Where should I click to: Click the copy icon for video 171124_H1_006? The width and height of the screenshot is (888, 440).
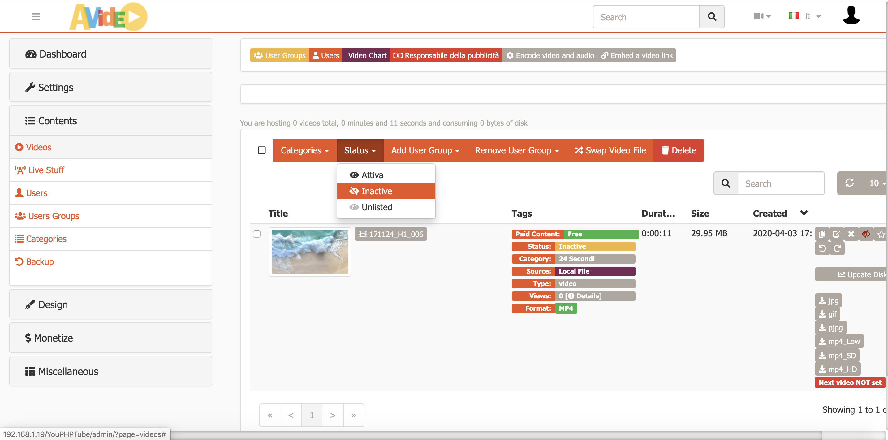click(x=822, y=234)
